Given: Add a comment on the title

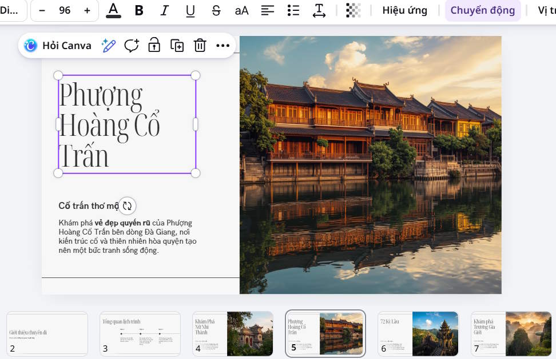Looking at the screenshot, I should [x=132, y=46].
